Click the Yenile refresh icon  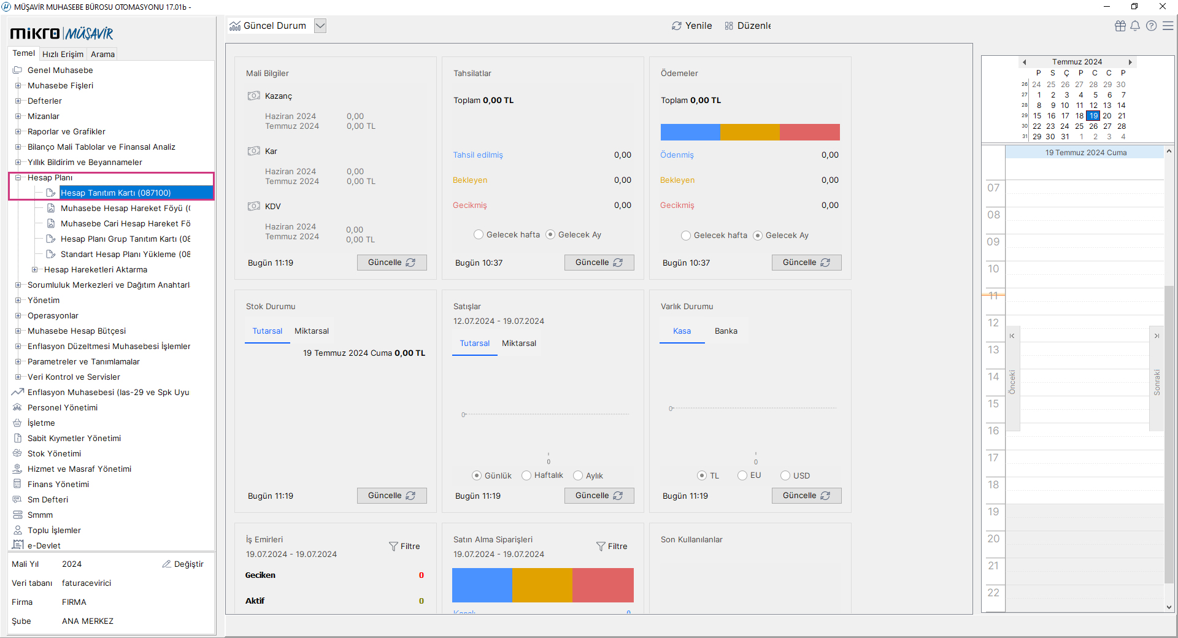pyautogui.click(x=677, y=26)
